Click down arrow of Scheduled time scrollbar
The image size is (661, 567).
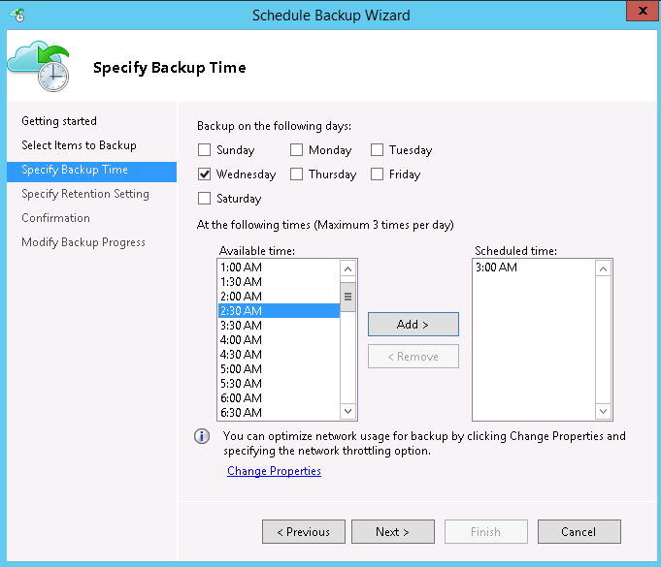603,411
